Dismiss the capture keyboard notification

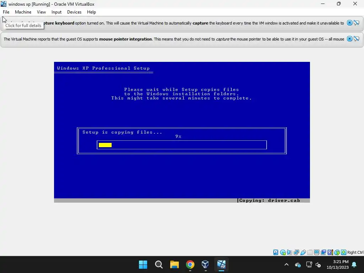coord(349,23)
